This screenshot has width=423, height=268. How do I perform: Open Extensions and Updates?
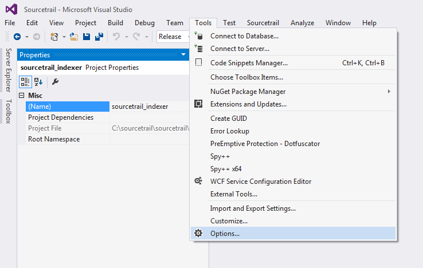point(293,104)
